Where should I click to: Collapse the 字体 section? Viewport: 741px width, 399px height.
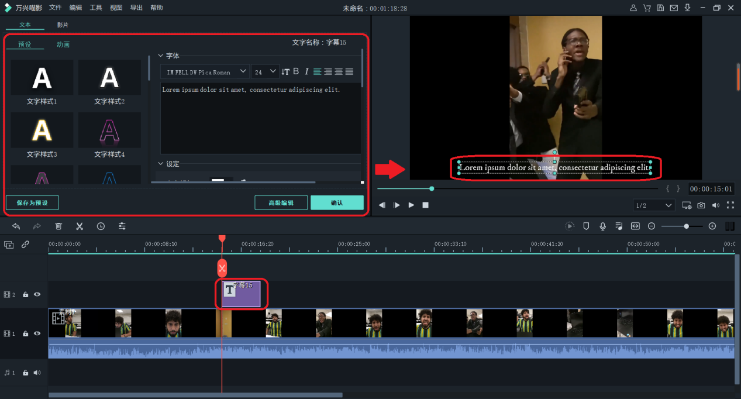161,56
